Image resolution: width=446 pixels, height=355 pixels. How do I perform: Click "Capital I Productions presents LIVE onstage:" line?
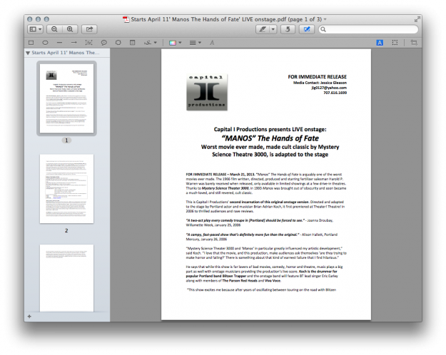click(x=270, y=129)
